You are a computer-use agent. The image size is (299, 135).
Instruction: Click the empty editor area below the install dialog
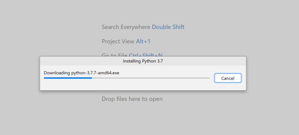tap(143, 118)
